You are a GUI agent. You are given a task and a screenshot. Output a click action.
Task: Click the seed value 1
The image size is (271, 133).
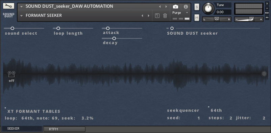point(199,118)
